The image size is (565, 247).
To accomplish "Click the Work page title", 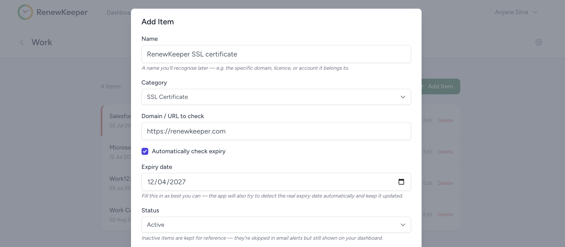I will click(x=42, y=42).
